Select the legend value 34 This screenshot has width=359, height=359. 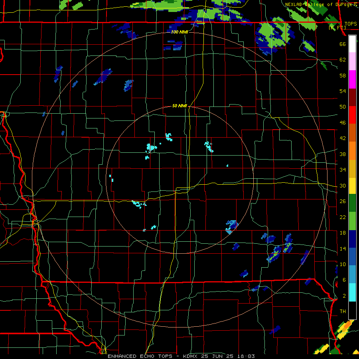click(x=343, y=170)
